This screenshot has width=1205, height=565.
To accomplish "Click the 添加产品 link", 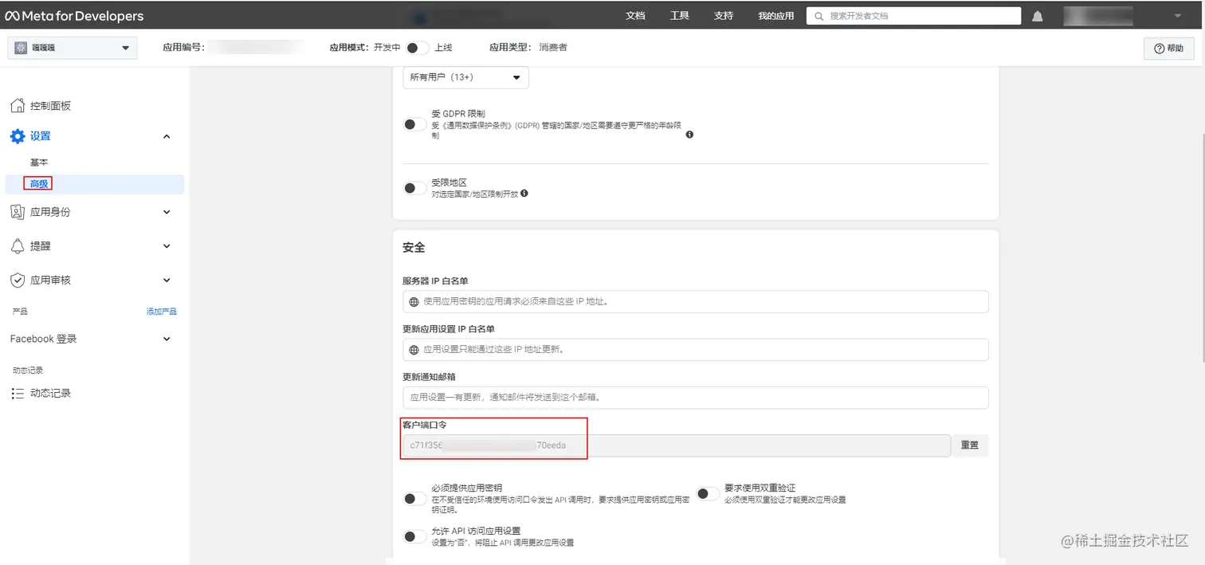I will [162, 312].
